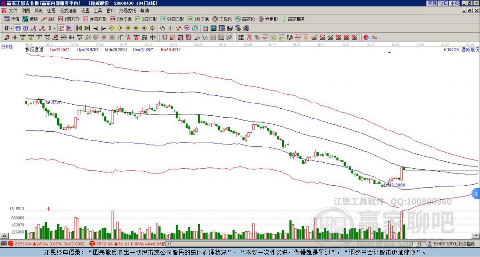
Task: Click the blue side panel collapse arrow
Action: (x=476, y=194)
